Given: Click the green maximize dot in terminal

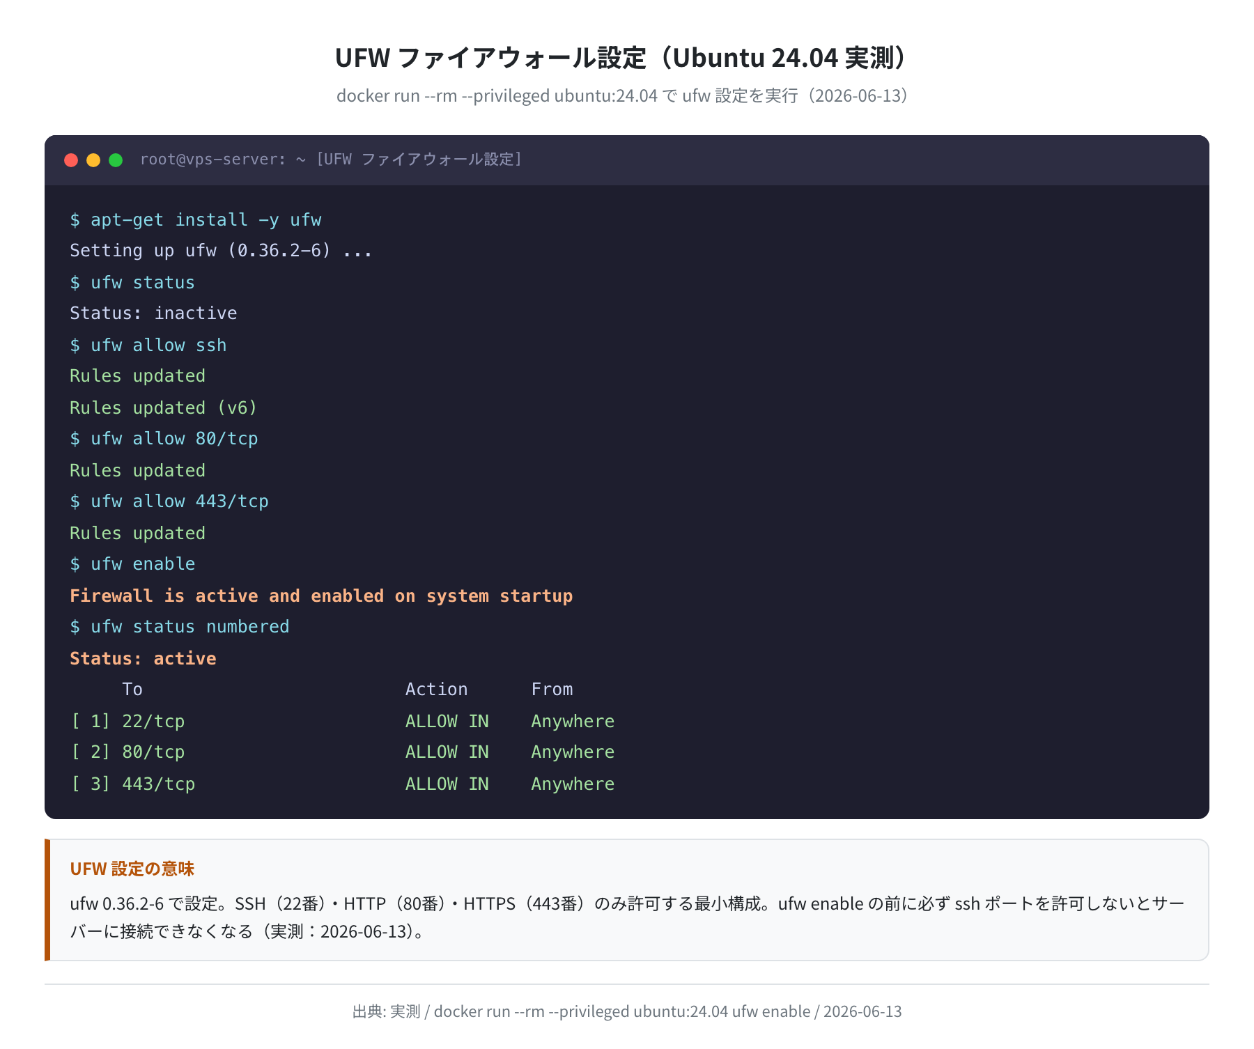Looking at the screenshot, I should pyautogui.click(x=116, y=160).
